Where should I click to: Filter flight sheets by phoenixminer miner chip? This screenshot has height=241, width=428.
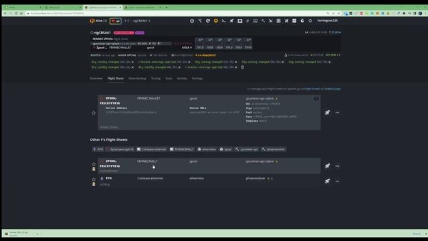pyautogui.click(x=274, y=149)
